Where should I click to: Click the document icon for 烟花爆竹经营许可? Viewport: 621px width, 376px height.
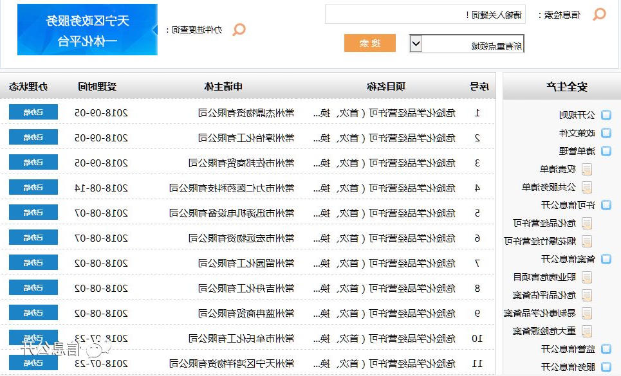pos(587,241)
